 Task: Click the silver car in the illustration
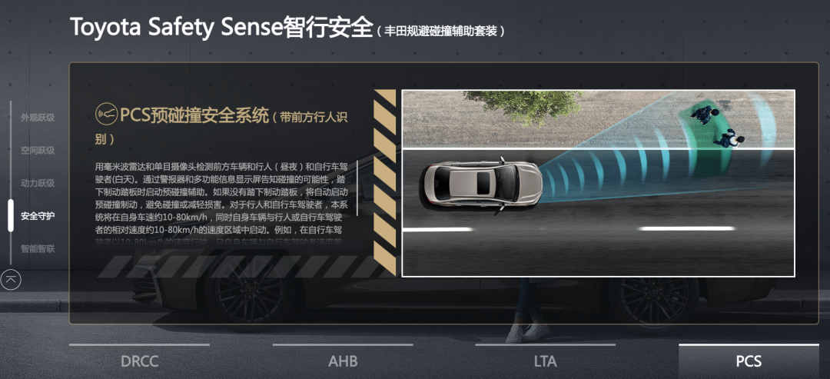pos(482,185)
